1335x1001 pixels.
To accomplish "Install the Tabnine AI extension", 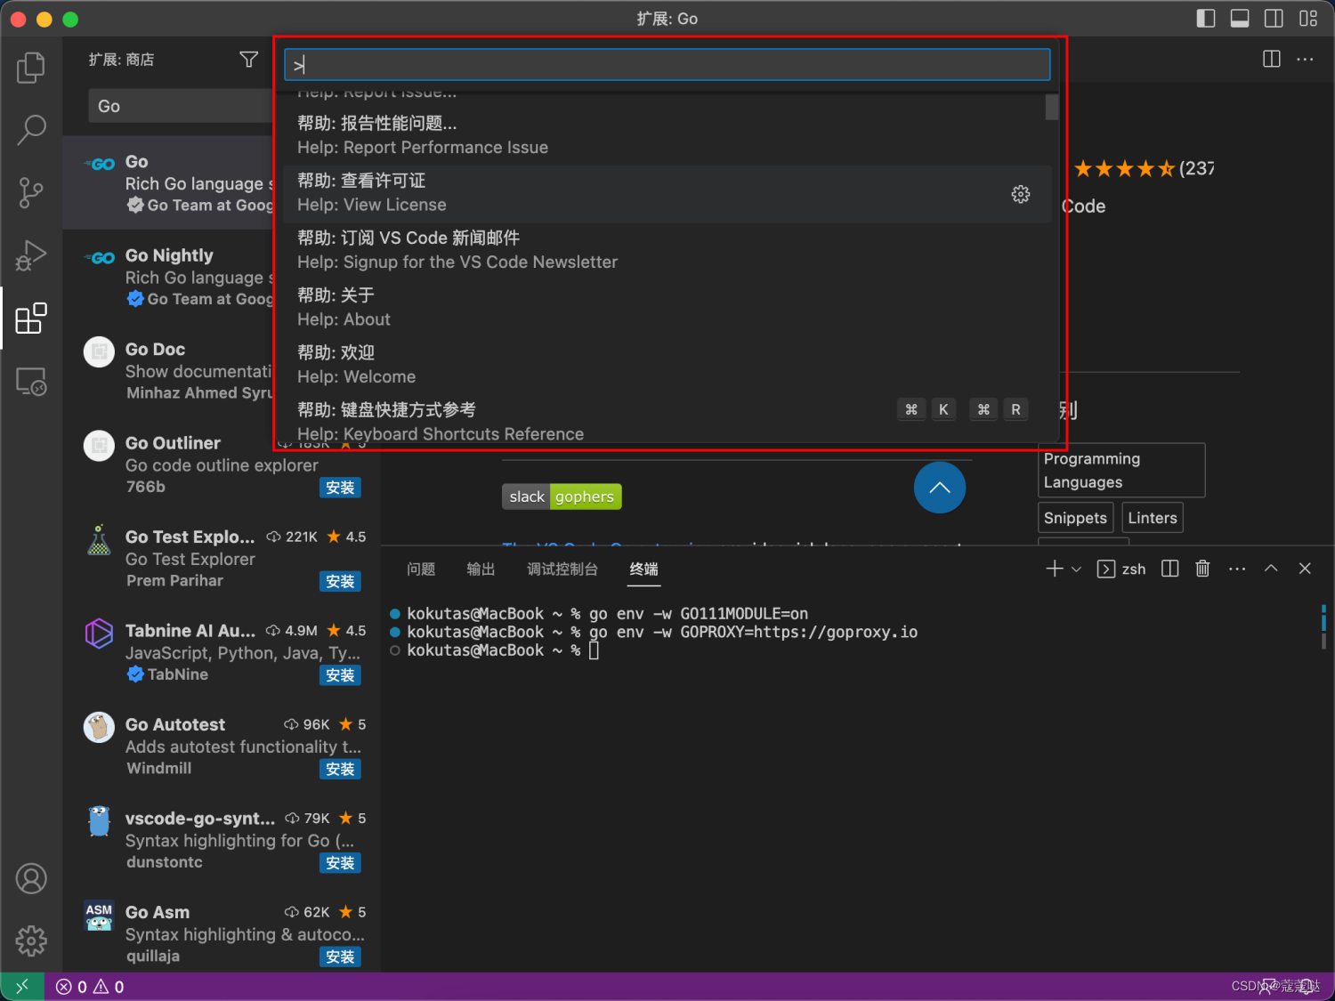I will (340, 675).
